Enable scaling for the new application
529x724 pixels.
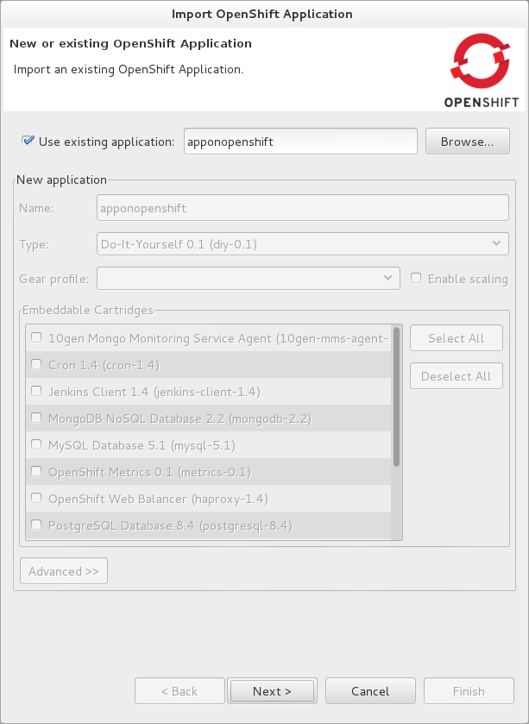(x=415, y=278)
